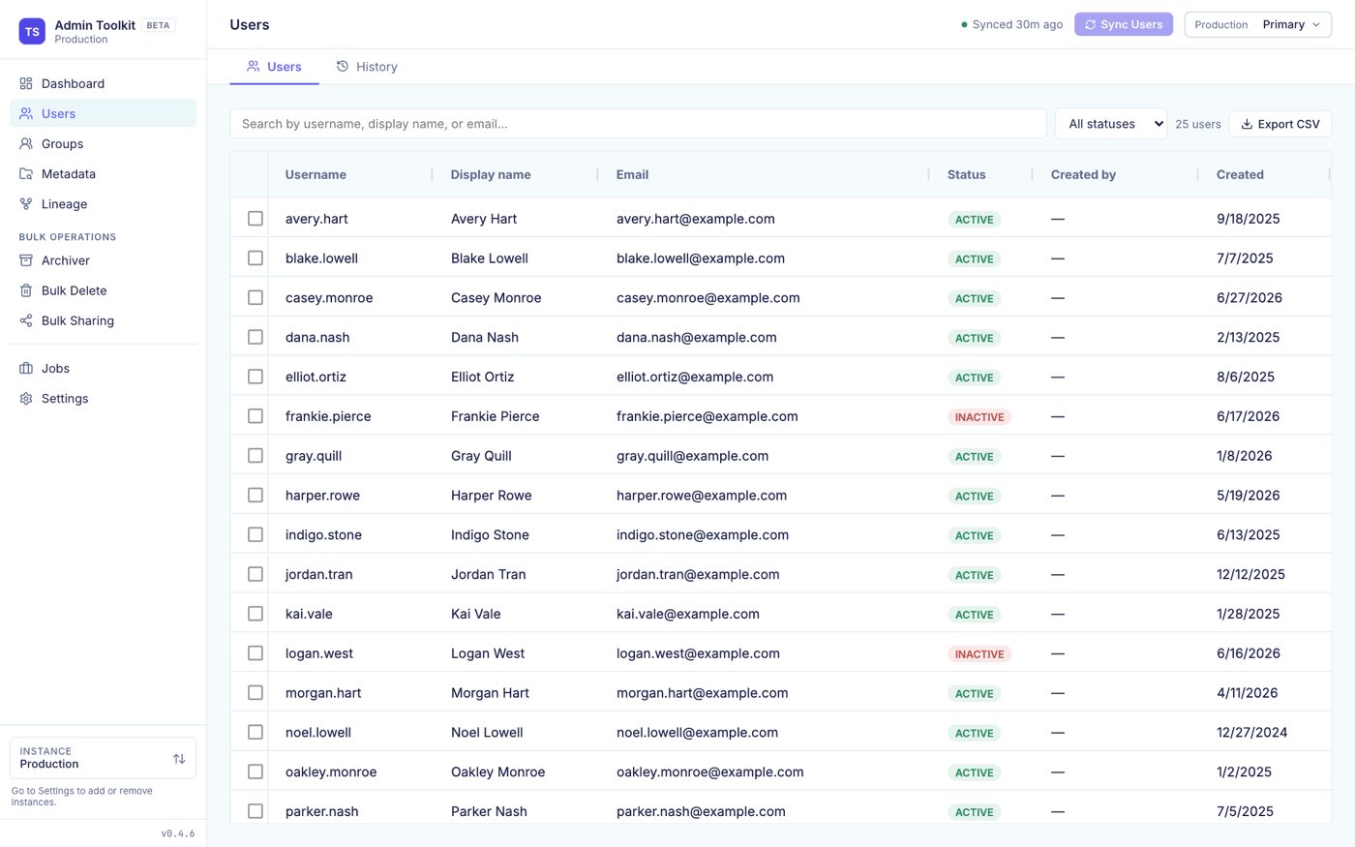
Task: Click the Export CSV button
Action: point(1280,124)
